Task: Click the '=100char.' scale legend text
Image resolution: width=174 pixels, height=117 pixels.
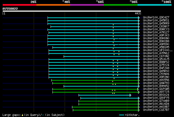Action: 132,115
